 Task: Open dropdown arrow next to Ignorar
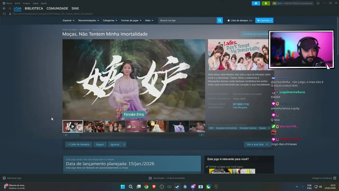coord(124,144)
